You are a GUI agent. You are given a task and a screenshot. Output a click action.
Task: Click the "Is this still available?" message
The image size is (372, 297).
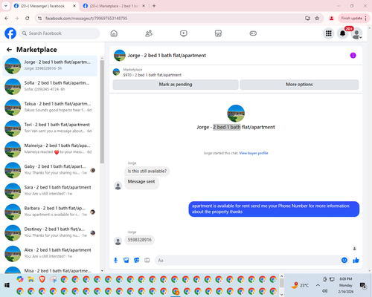click(x=147, y=171)
